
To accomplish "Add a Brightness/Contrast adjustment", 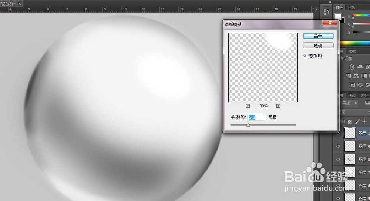I will 352,67.
